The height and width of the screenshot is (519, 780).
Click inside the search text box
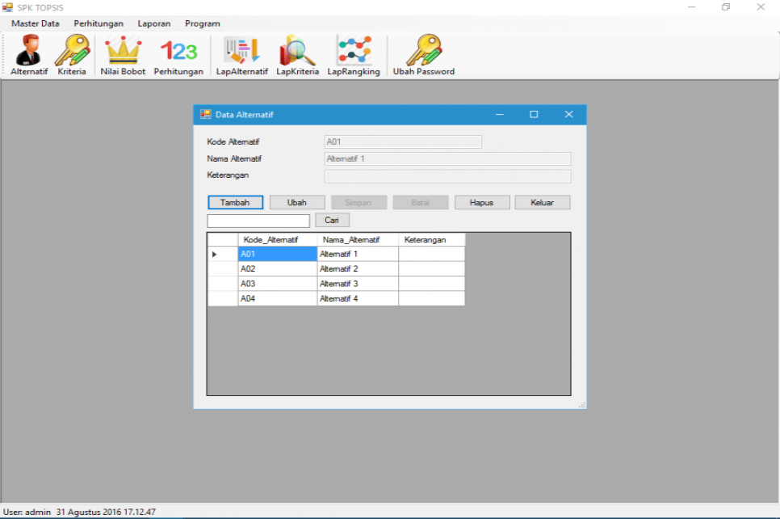point(258,220)
